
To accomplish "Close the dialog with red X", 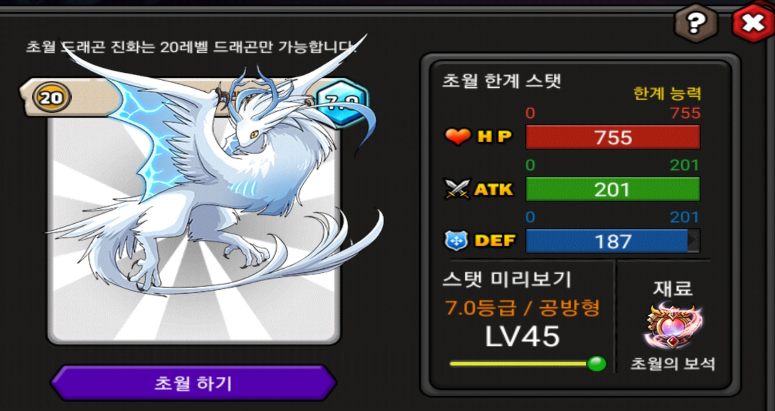I will [x=753, y=22].
